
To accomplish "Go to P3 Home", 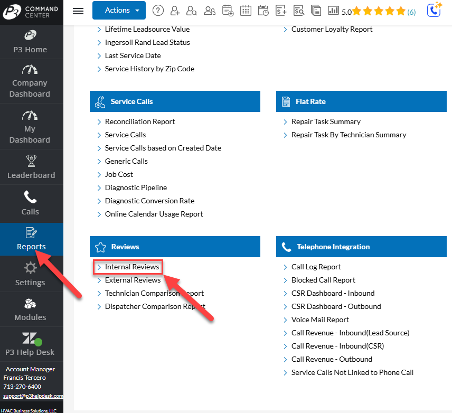I will [x=30, y=42].
